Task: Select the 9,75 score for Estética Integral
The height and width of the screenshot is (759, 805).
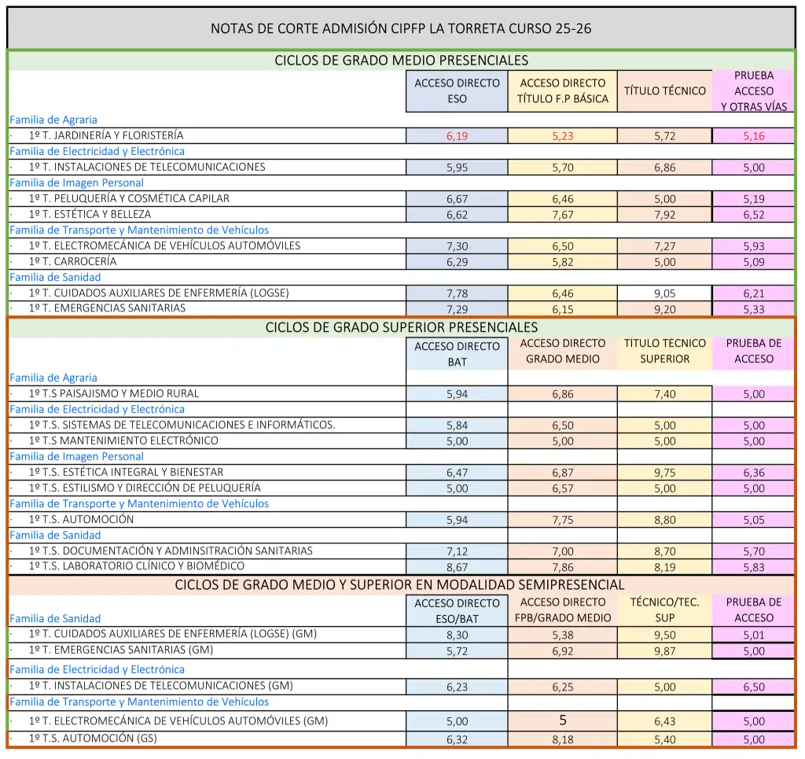Action: pos(665,473)
